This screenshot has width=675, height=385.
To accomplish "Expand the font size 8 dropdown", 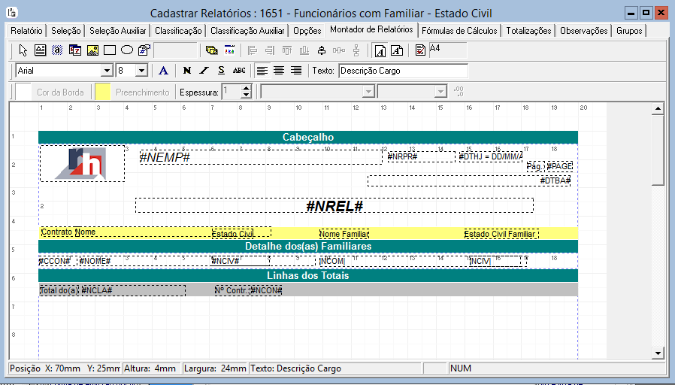I will [x=141, y=71].
